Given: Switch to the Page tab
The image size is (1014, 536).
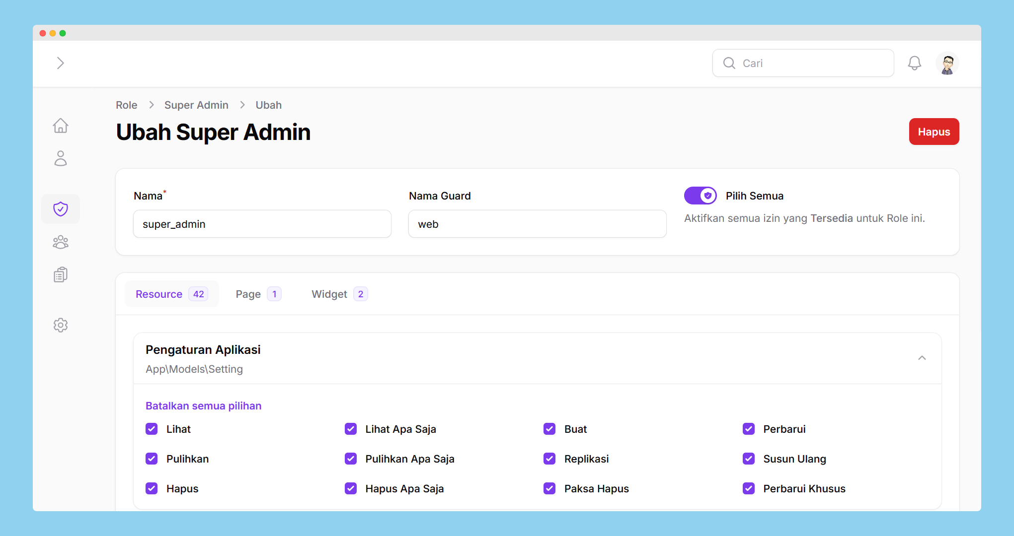Looking at the screenshot, I should coord(258,294).
